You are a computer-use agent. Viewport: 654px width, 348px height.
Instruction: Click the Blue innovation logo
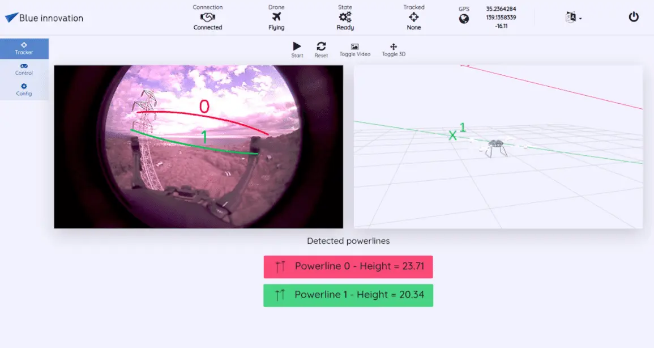(x=44, y=18)
